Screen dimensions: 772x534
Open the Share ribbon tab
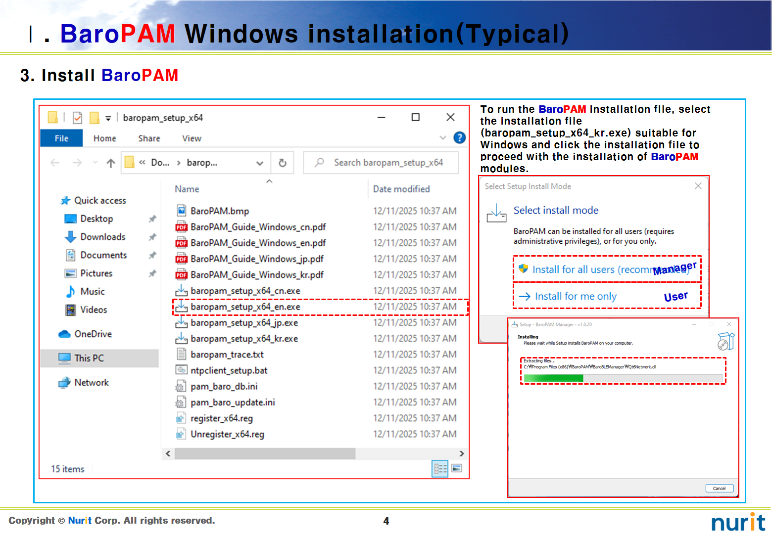(149, 138)
